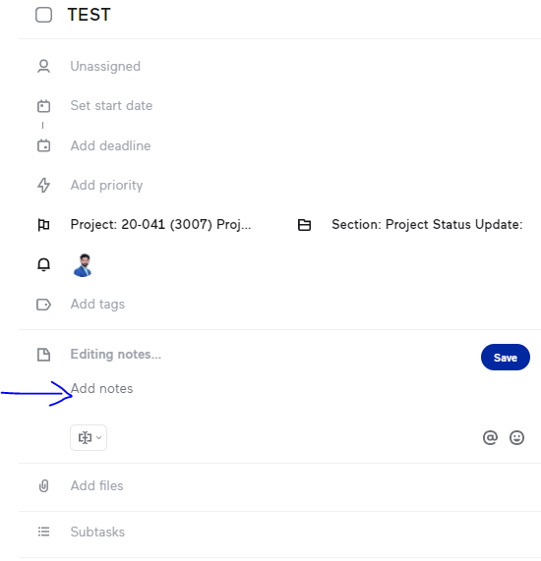Open the emoji picker smiley icon

pos(516,437)
